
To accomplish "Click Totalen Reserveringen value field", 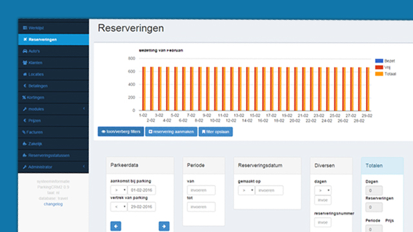I will coord(374,208).
